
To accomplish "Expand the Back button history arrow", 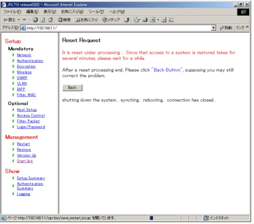I will [x=19, y=20].
